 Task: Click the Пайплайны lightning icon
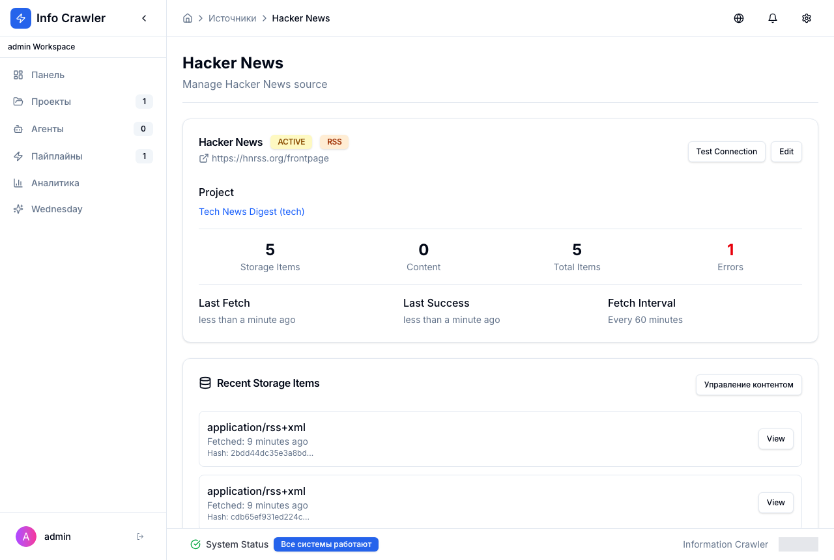[18, 156]
